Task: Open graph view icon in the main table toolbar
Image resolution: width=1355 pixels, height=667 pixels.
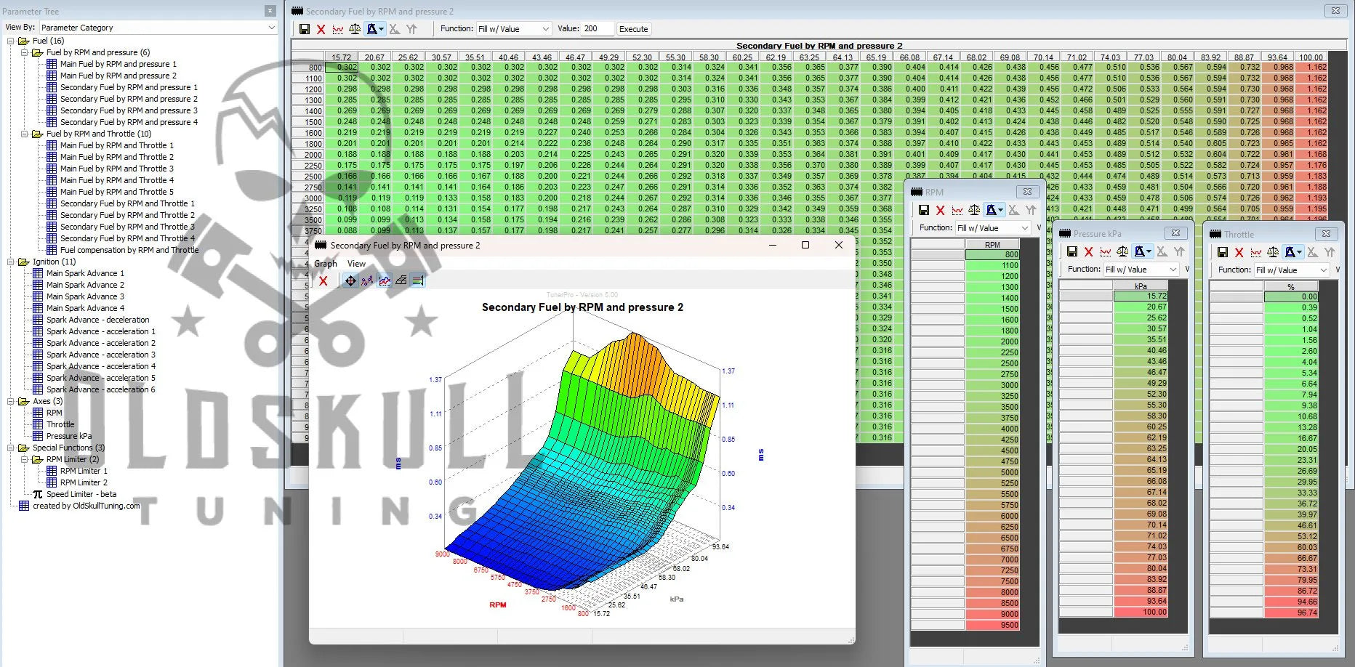Action: pos(338,29)
